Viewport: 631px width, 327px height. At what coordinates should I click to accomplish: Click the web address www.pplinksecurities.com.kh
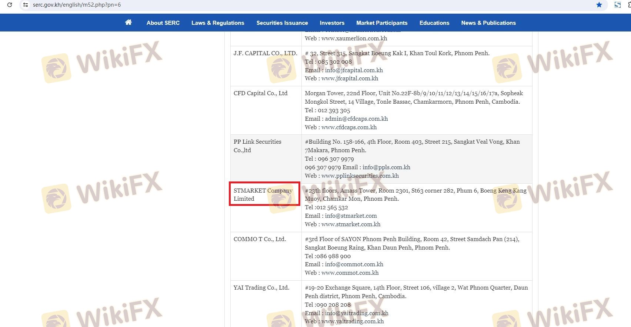pyautogui.click(x=360, y=176)
